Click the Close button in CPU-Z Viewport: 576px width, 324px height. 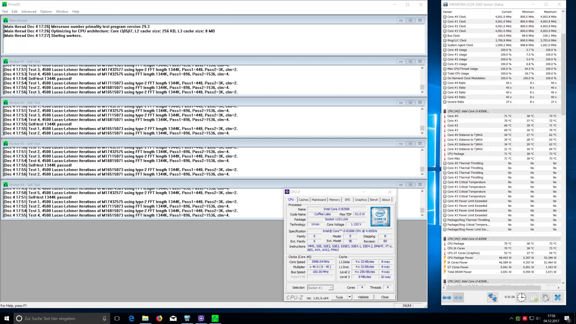[385, 297]
